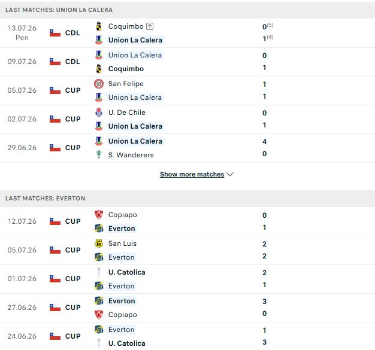Click the San Luis club crest
This screenshot has width=375, height=350.
(99, 244)
